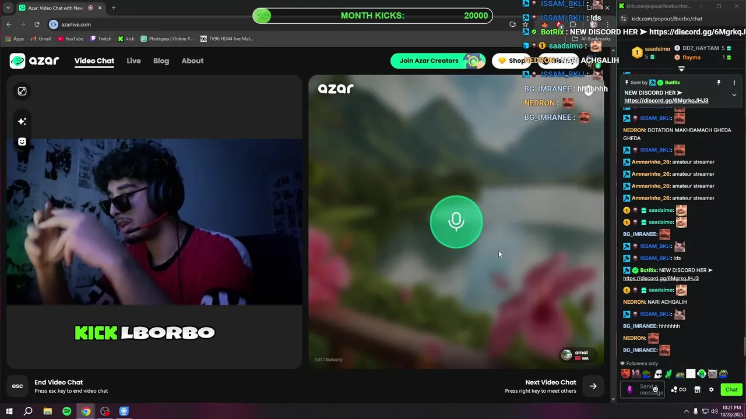The height and width of the screenshot is (419, 746).
Task: Go back in browser history
Action: click(9, 24)
